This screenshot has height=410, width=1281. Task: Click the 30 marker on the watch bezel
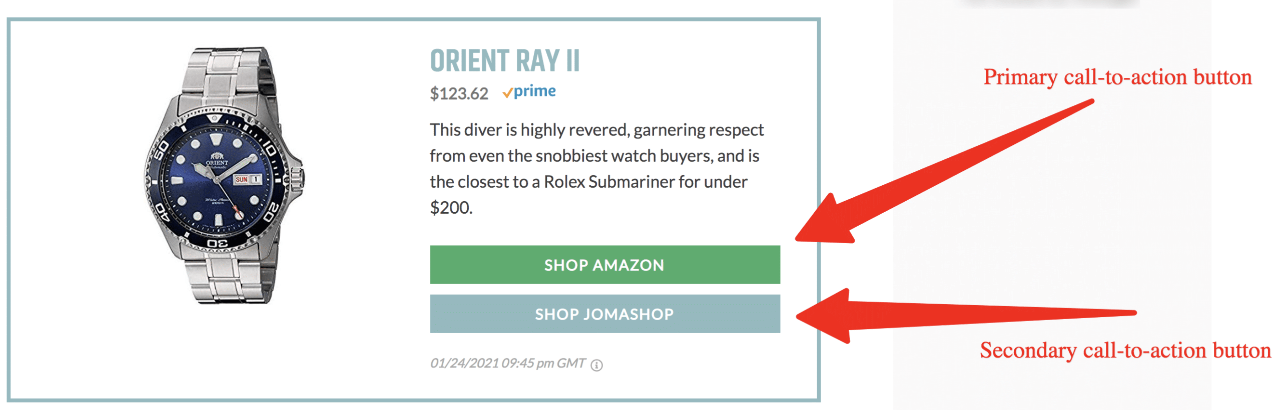(x=218, y=243)
